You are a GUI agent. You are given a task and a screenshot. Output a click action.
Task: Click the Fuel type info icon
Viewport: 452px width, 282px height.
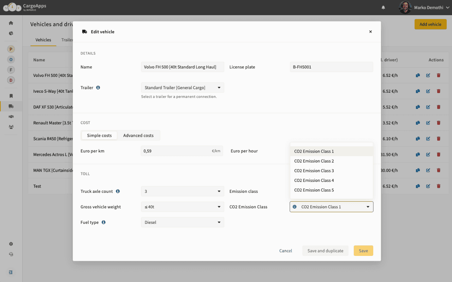tap(103, 222)
